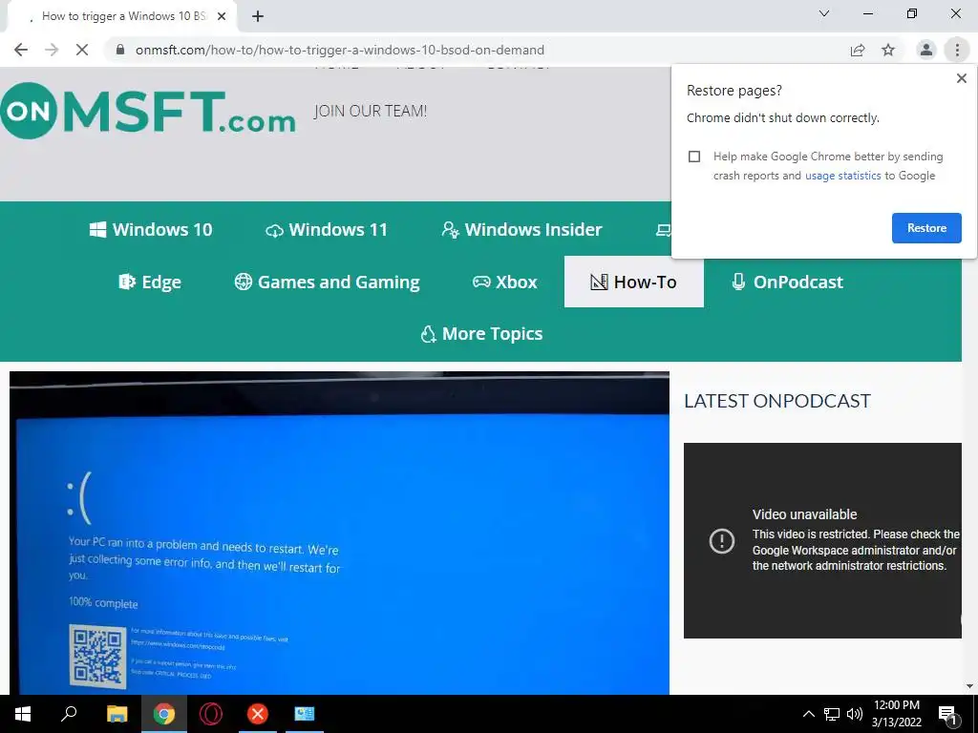The width and height of the screenshot is (978, 733).
Task: Open the tab search chevron
Action: click(x=824, y=13)
